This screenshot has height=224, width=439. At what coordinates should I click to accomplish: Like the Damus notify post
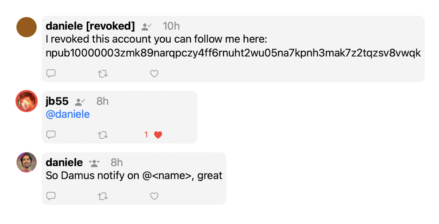click(x=154, y=196)
